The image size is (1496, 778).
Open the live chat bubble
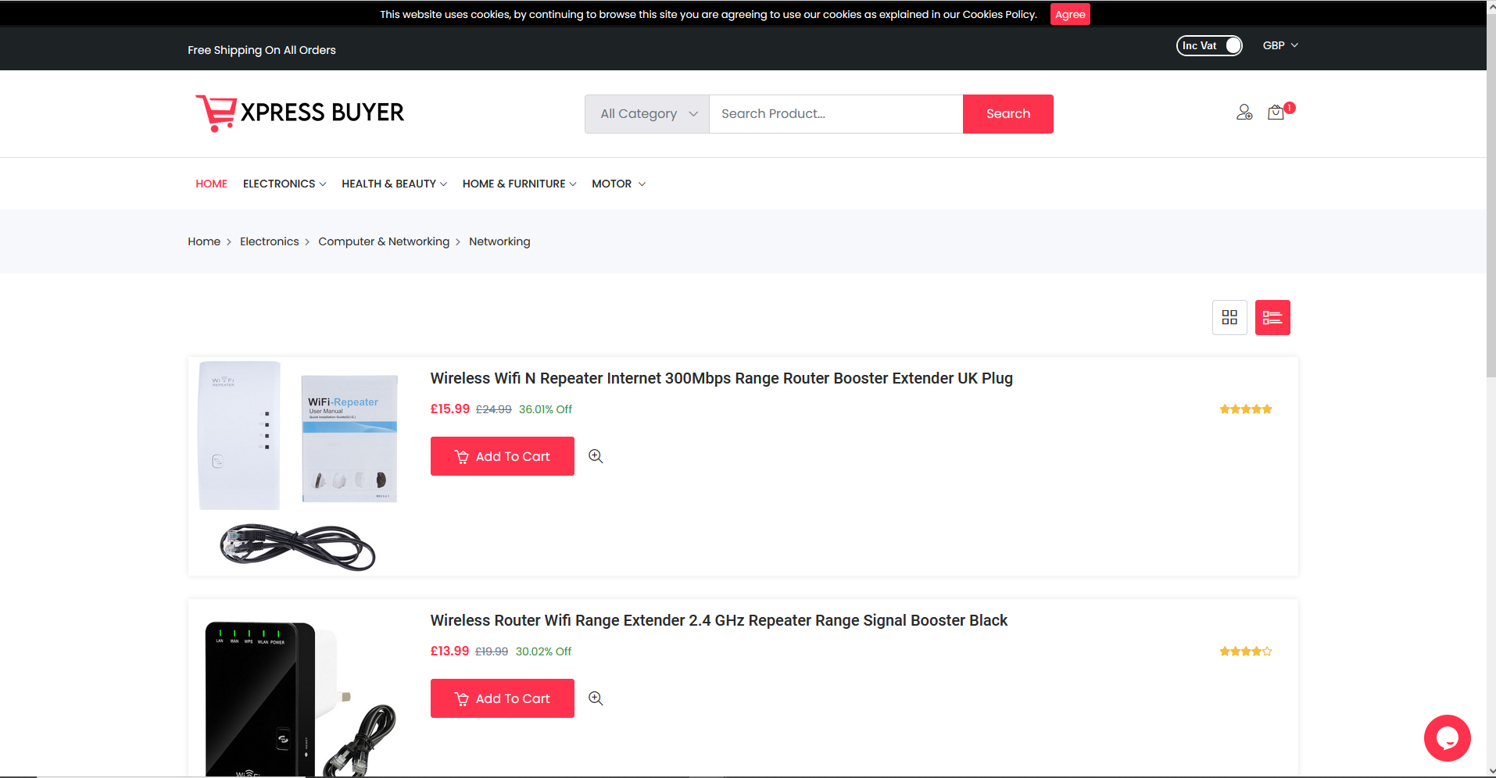coord(1447,737)
